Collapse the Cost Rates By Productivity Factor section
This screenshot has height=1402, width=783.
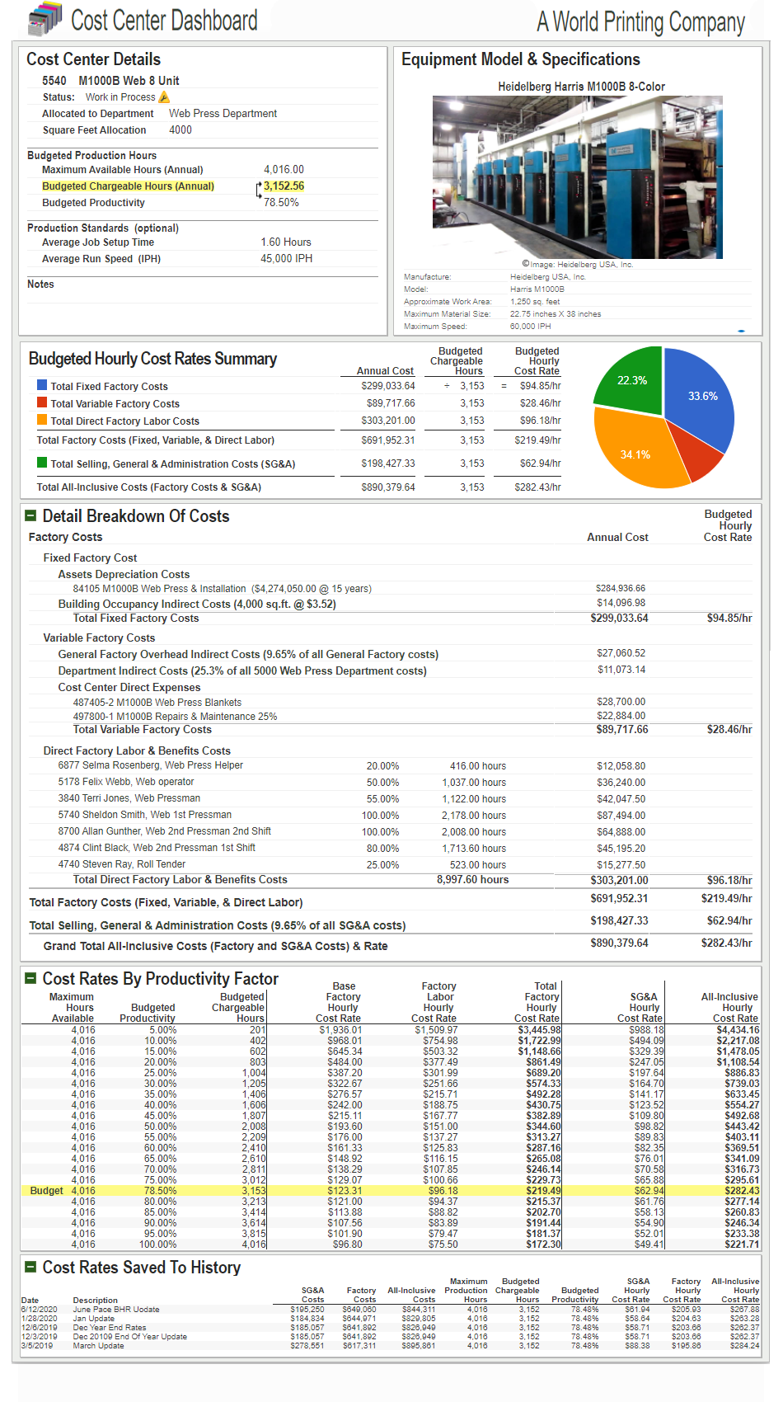[x=30, y=978]
